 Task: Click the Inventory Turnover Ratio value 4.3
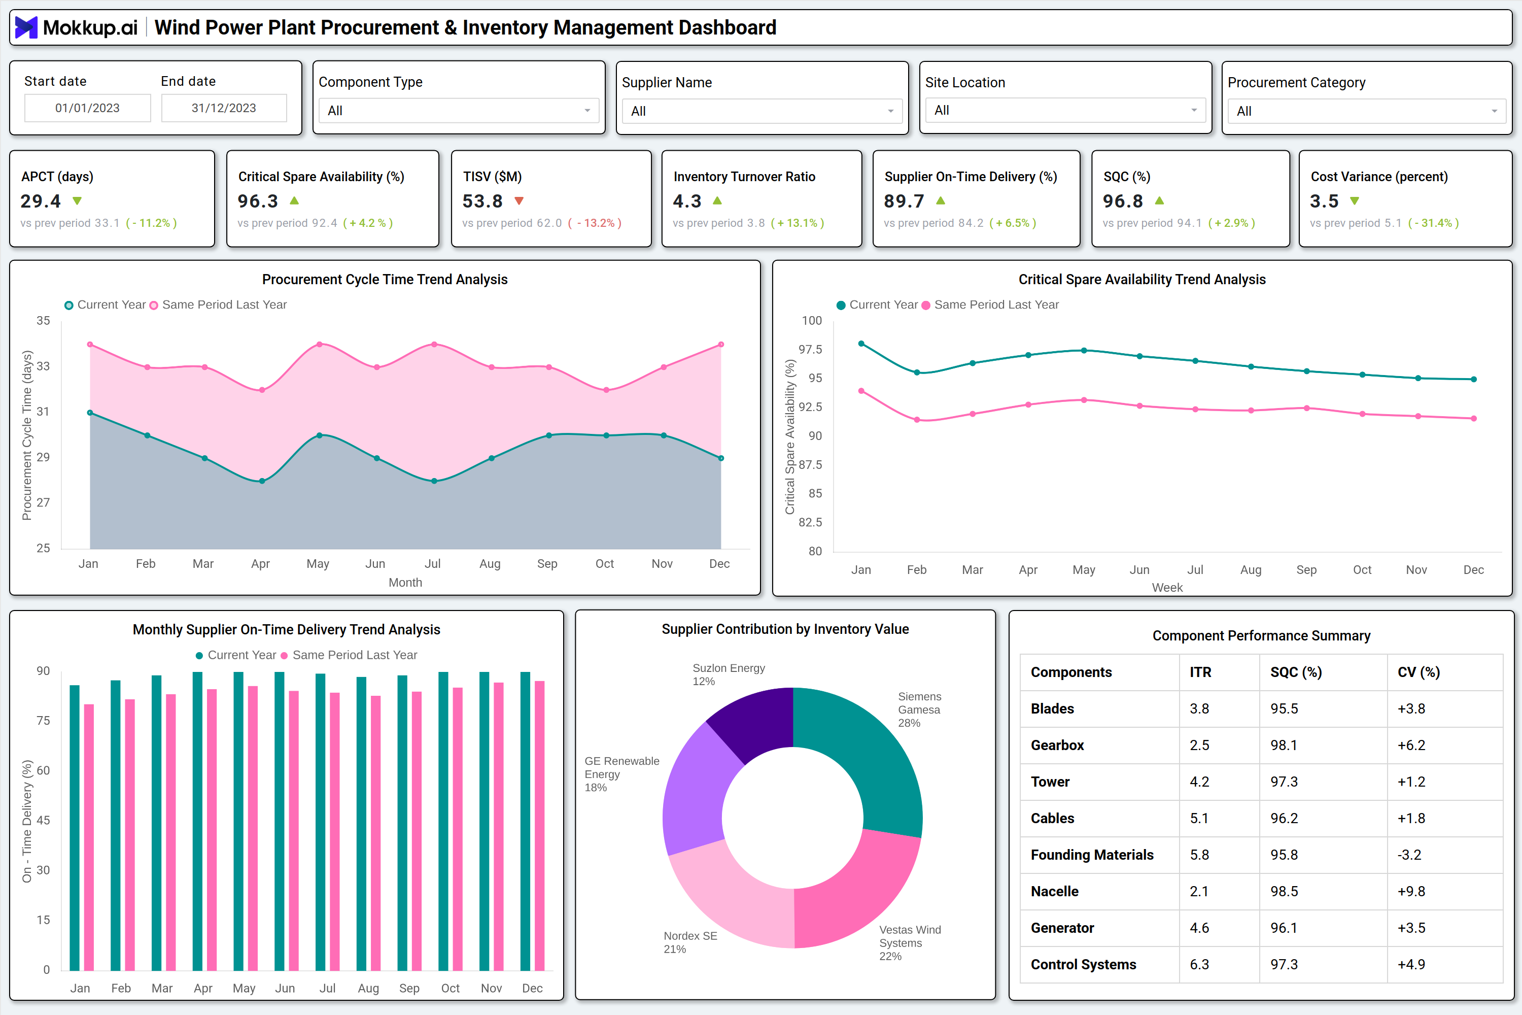click(x=687, y=201)
